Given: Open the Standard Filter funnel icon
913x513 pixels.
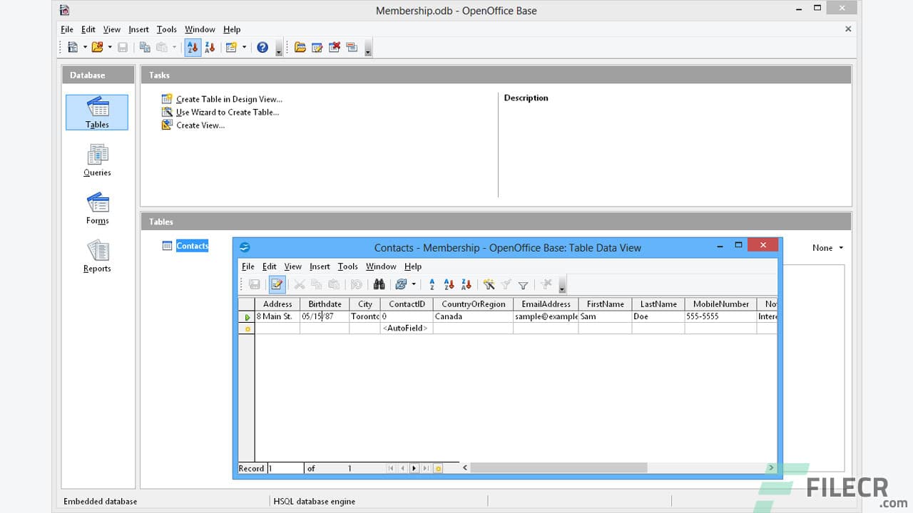Looking at the screenshot, I should pos(523,284).
